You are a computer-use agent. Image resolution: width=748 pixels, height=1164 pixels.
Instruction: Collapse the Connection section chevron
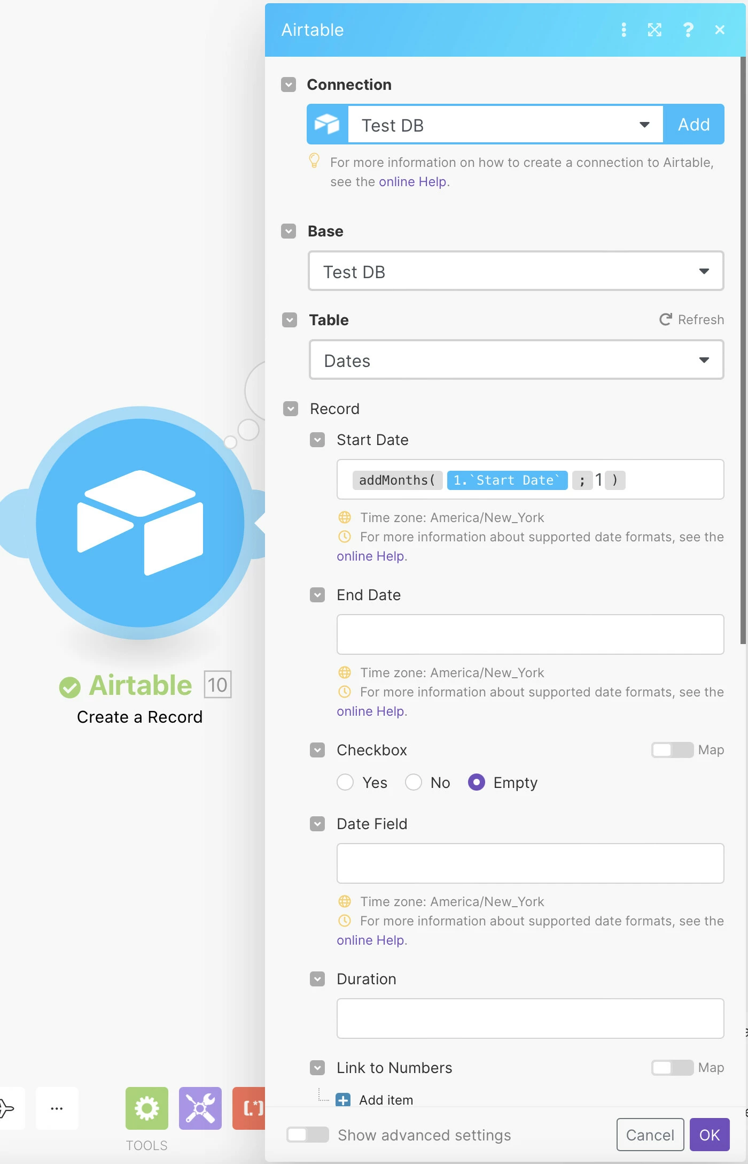tap(289, 85)
